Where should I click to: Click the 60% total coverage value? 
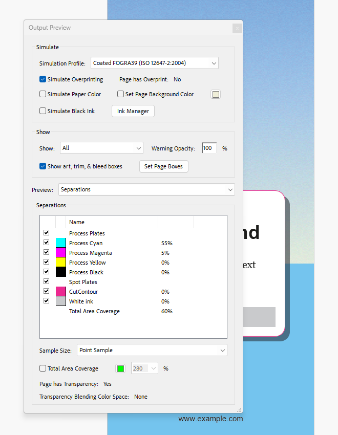point(167,311)
